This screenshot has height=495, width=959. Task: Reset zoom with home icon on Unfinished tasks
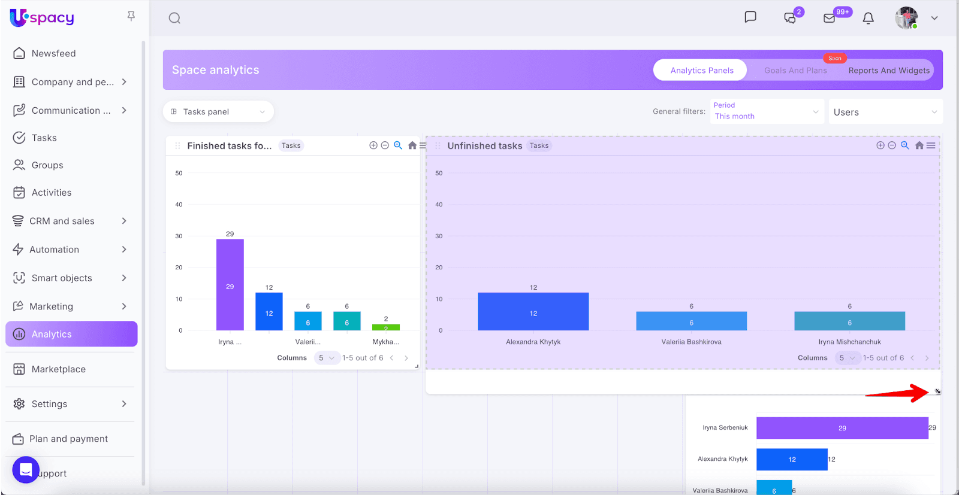[919, 145]
